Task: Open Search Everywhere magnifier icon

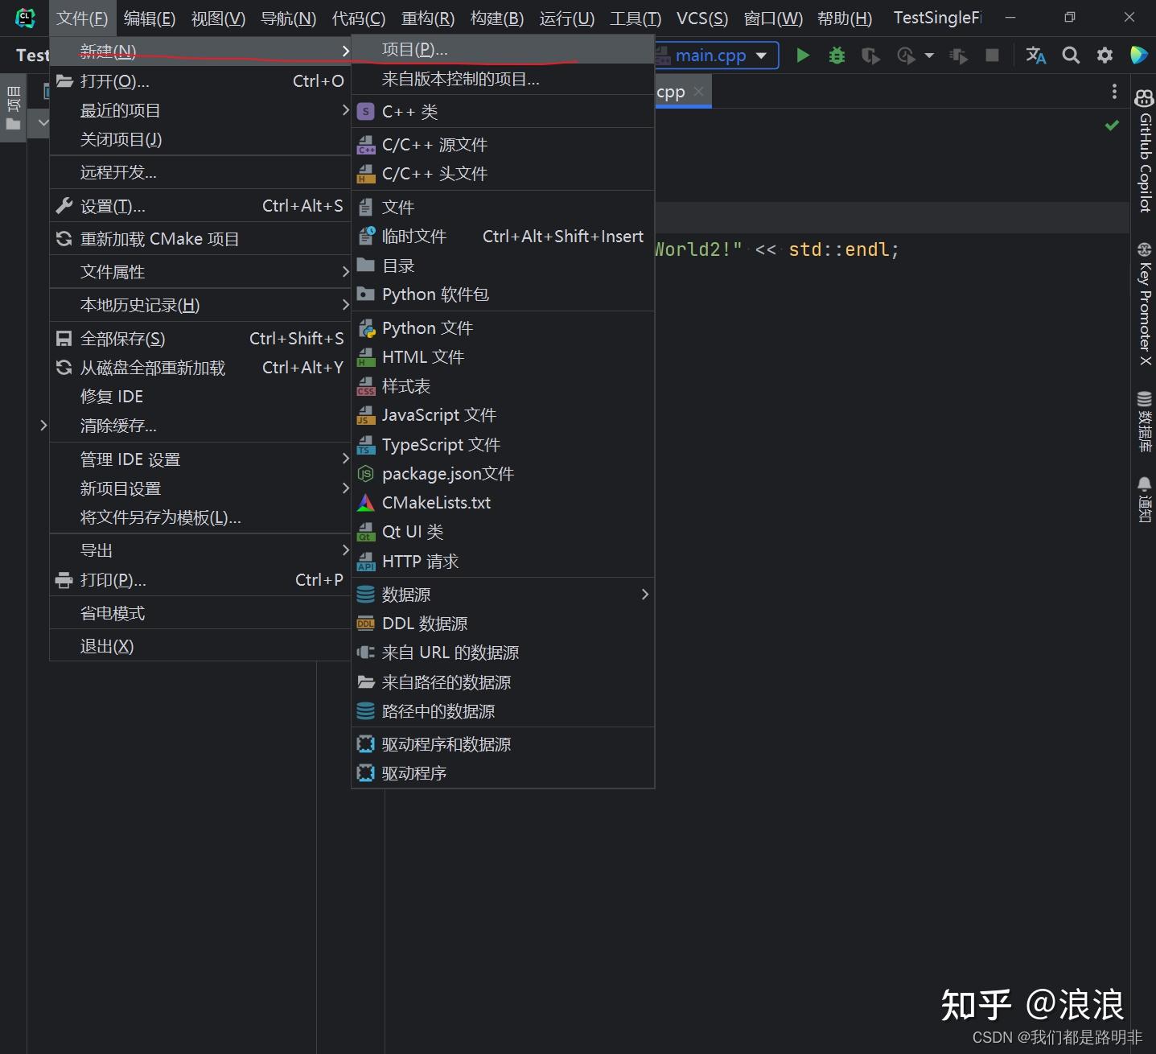Action: (x=1071, y=56)
